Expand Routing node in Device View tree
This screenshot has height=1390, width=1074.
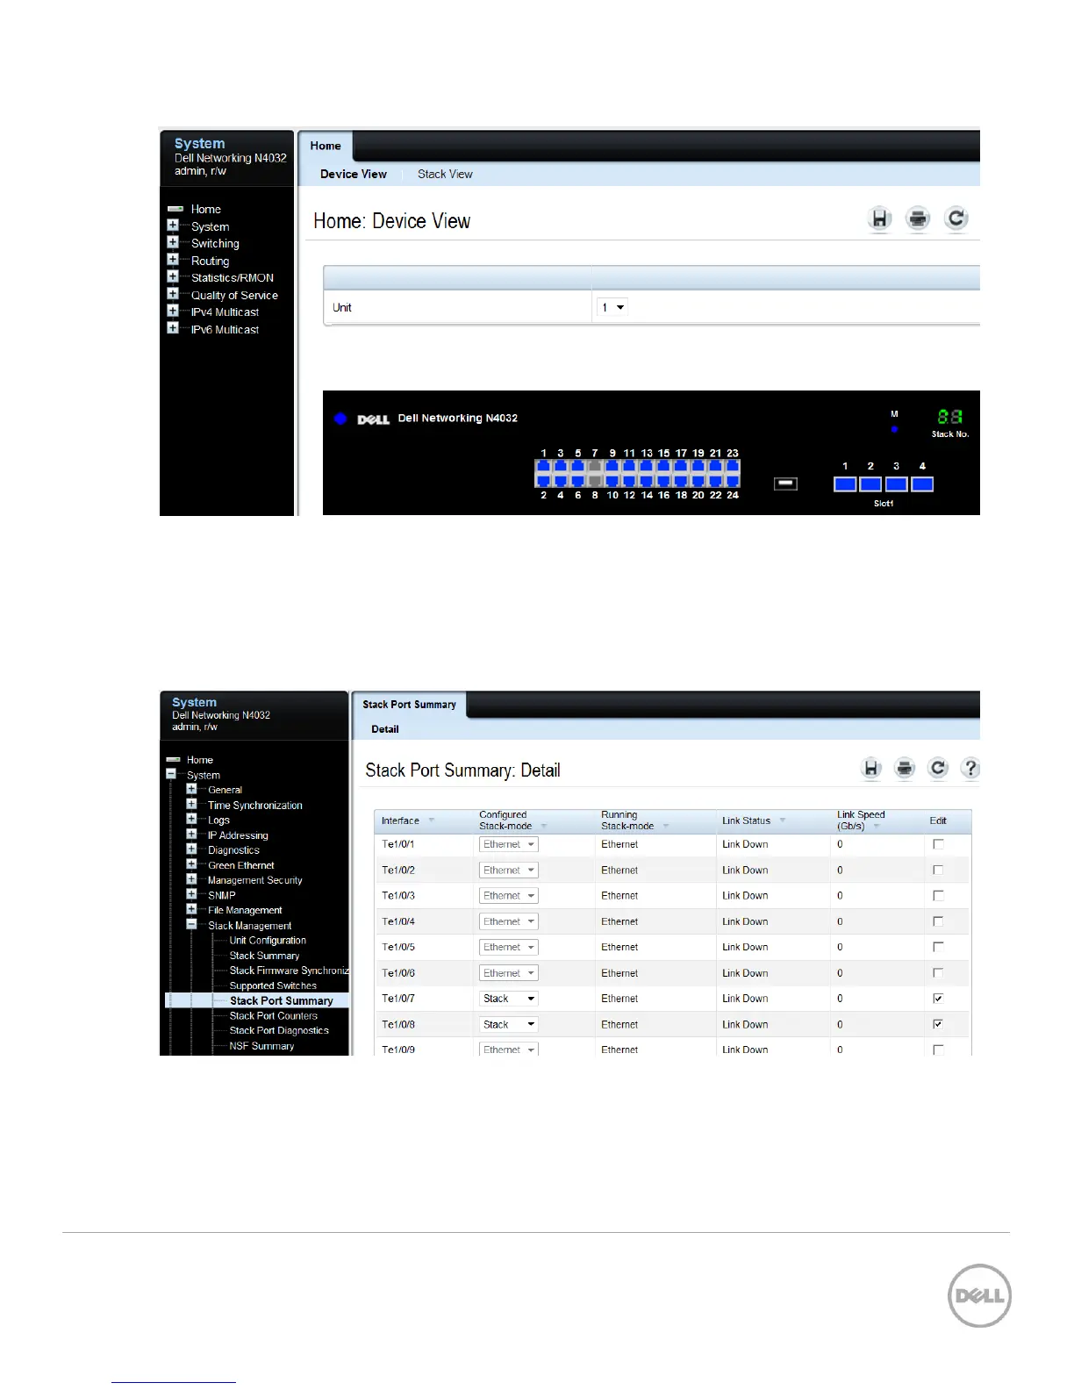tap(173, 260)
